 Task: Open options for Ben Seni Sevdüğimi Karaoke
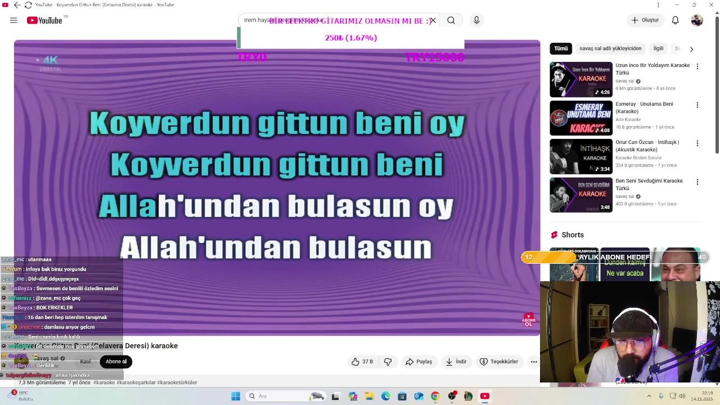tap(697, 182)
